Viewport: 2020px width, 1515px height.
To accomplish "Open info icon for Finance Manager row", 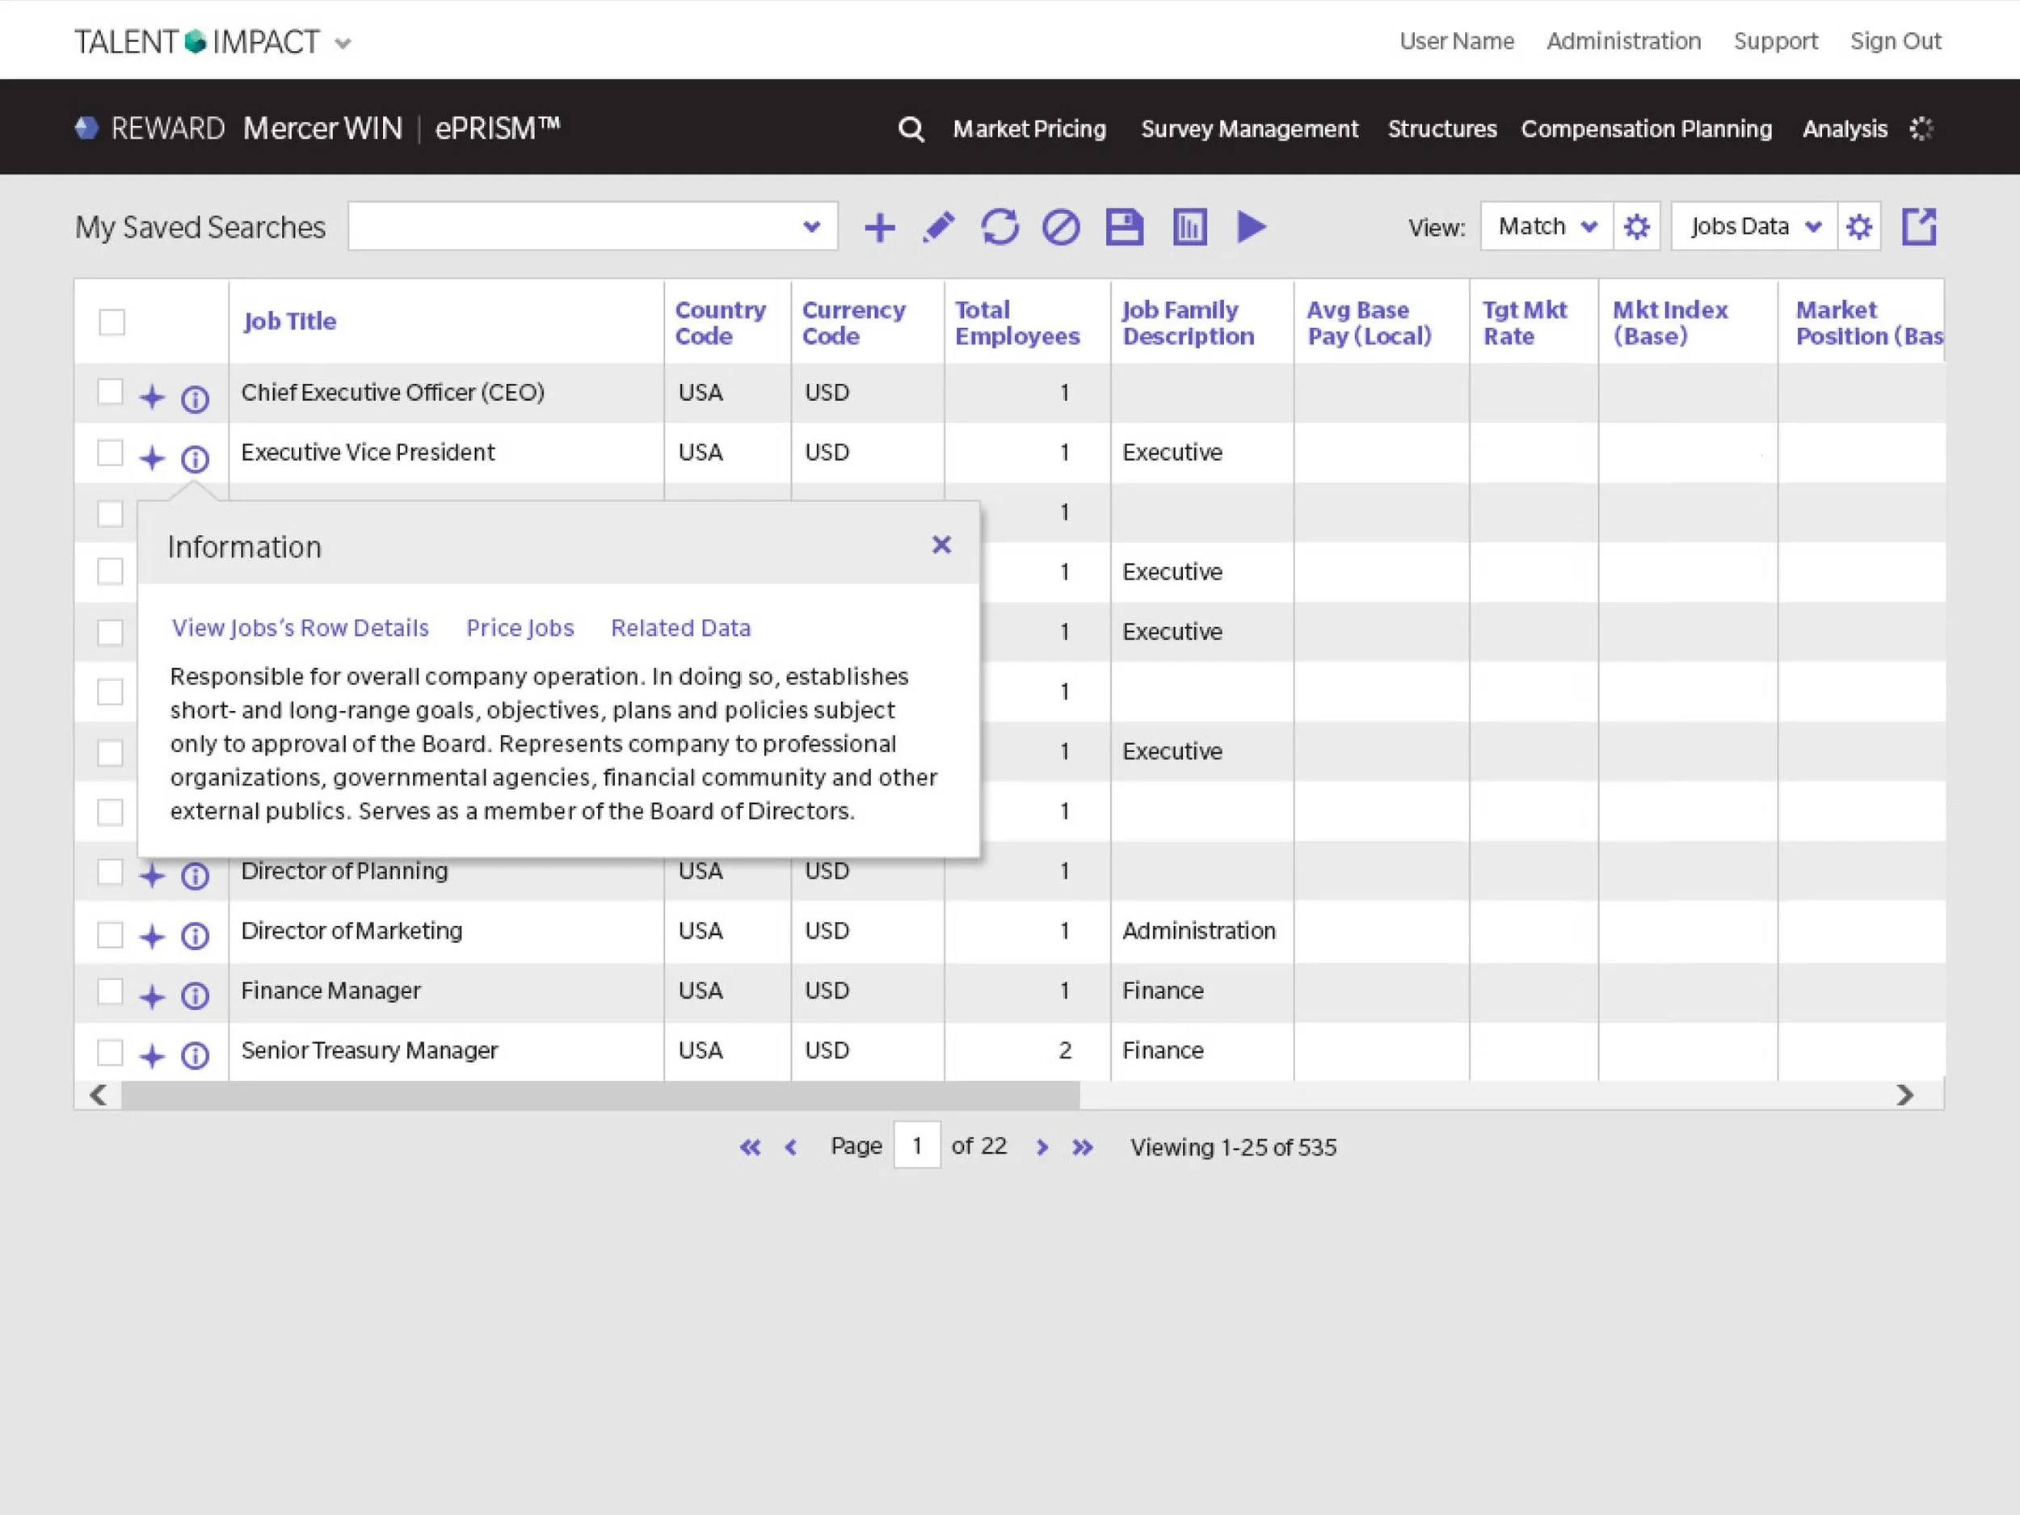I will (x=195, y=995).
